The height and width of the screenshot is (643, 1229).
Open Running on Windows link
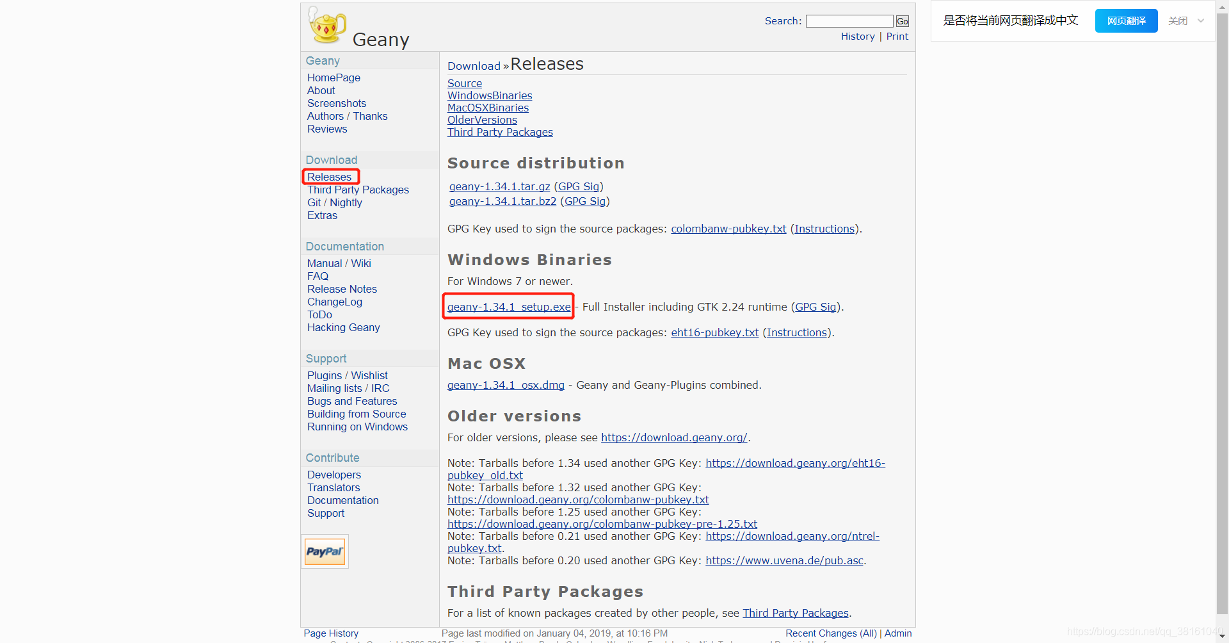point(357,427)
